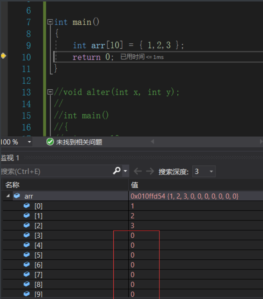Collapse the int main() code block
Viewport: 263px width, 299px height.
click(50, 22)
